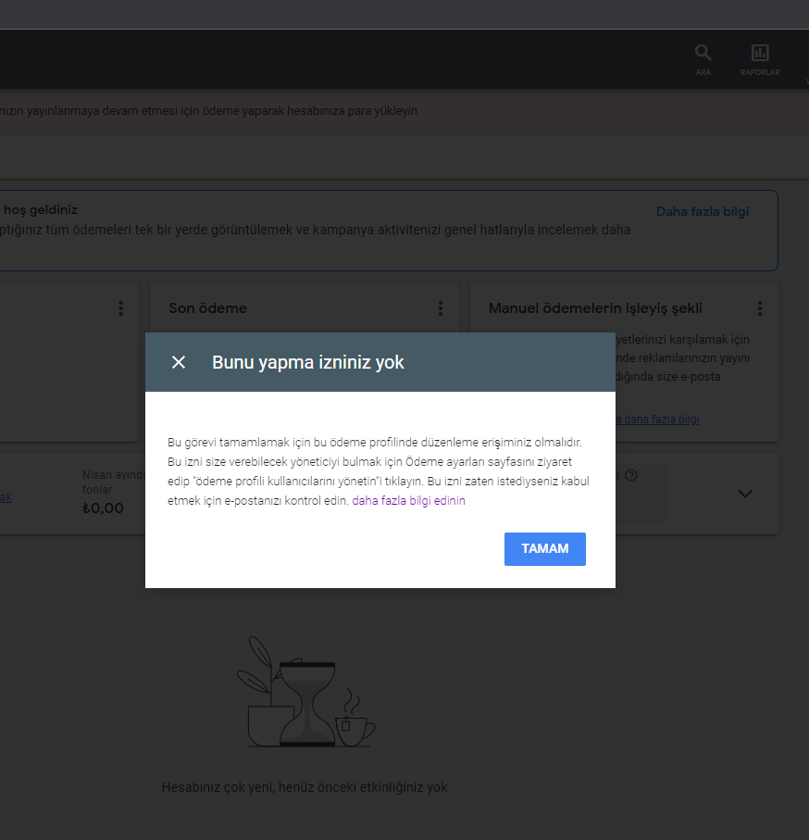This screenshot has height=840, width=809.
Task: Open the Son ödeme card options menu
Action: [440, 308]
